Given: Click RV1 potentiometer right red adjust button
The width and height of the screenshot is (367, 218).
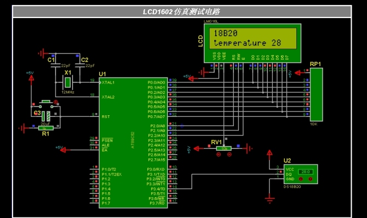Looking at the screenshot, I should 230,154.
